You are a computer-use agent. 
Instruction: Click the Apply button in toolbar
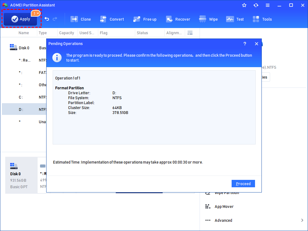coord(20,19)
